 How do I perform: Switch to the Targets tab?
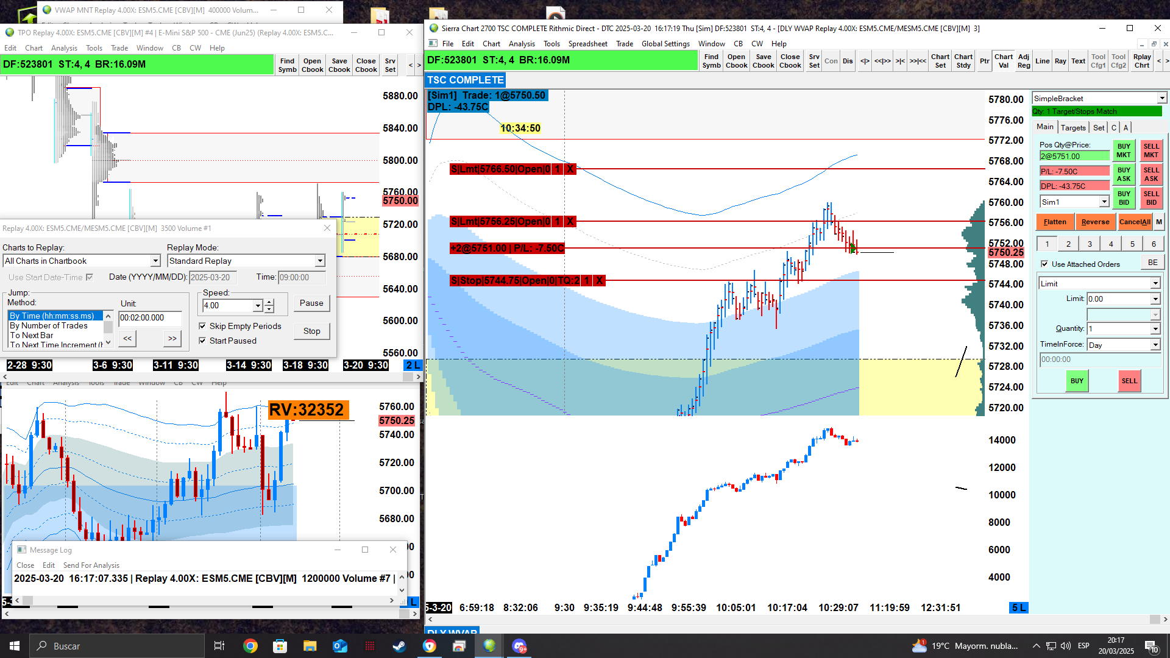[x=1072, y=127]
